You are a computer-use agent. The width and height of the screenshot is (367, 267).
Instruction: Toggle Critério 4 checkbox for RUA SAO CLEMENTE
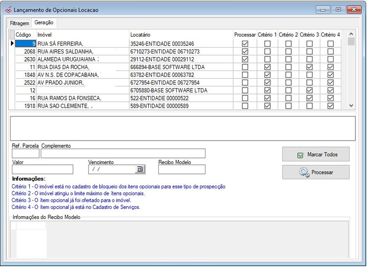coord(330,106)
